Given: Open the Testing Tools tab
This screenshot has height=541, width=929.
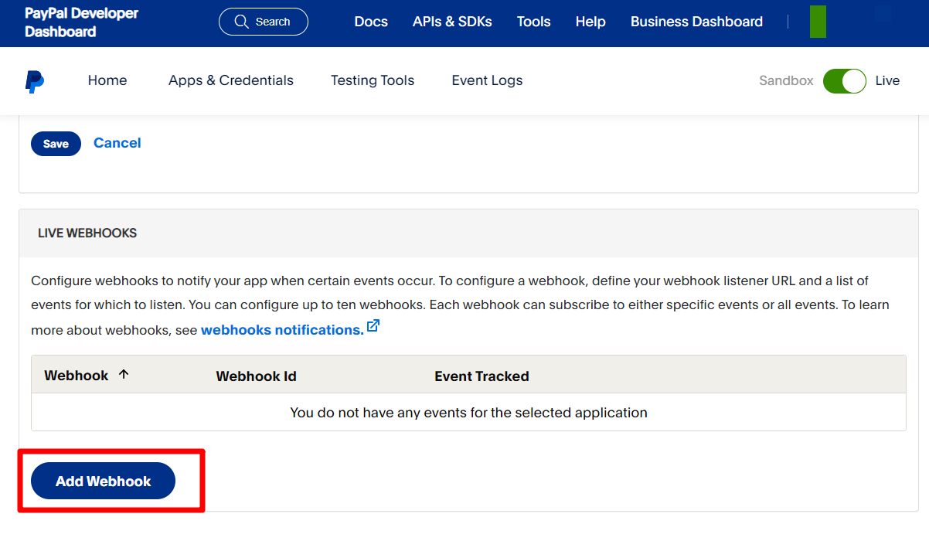Looking at the screenshot, I should point(373,80).
